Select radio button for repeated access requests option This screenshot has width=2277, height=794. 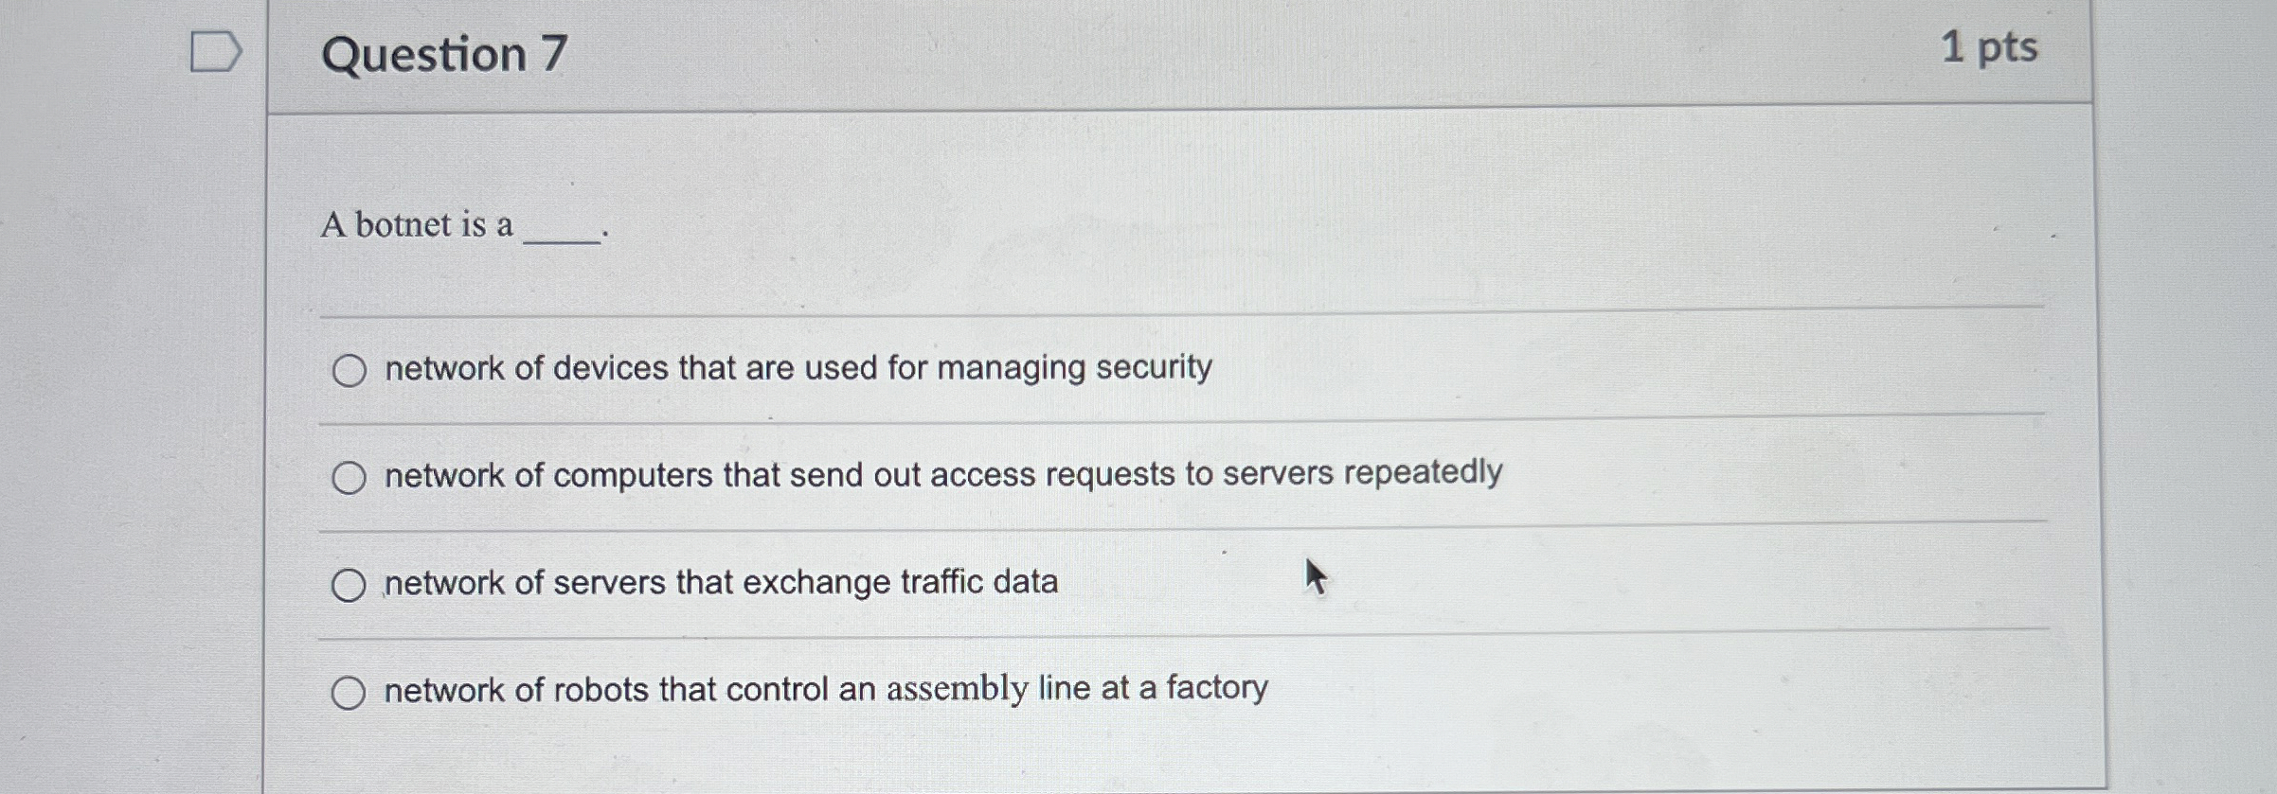350,476
